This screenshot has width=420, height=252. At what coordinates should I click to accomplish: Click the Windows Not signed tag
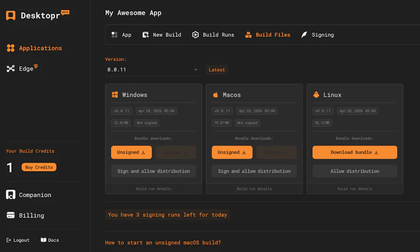point(147,123)
